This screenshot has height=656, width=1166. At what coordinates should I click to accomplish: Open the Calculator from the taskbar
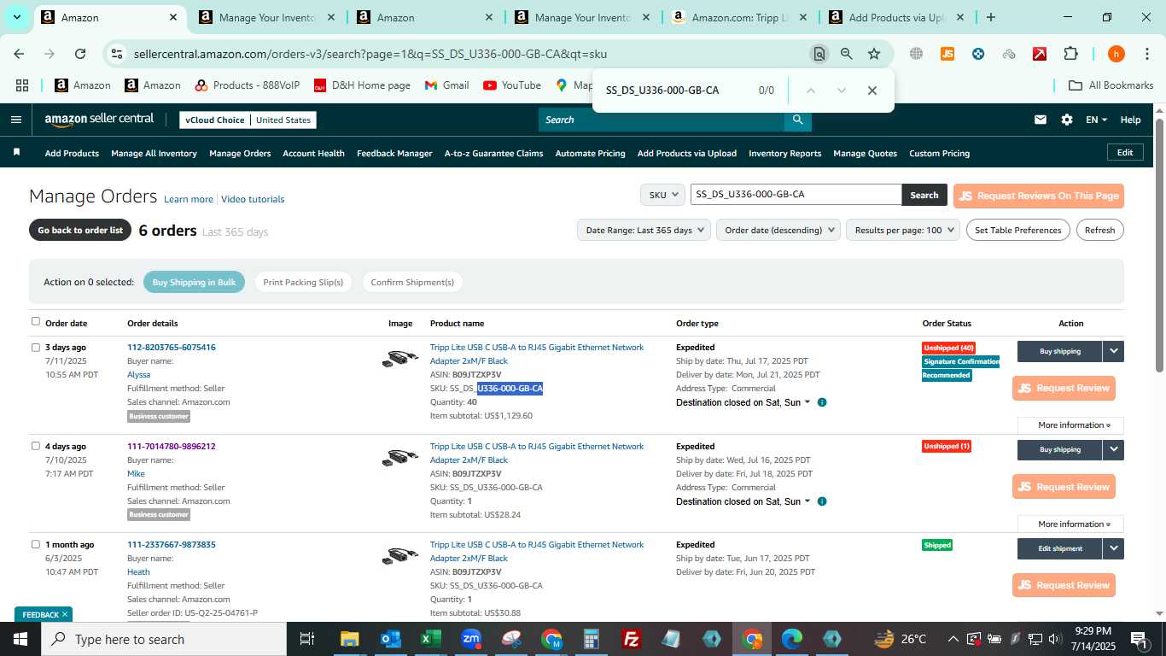click(x=592, y=639)
